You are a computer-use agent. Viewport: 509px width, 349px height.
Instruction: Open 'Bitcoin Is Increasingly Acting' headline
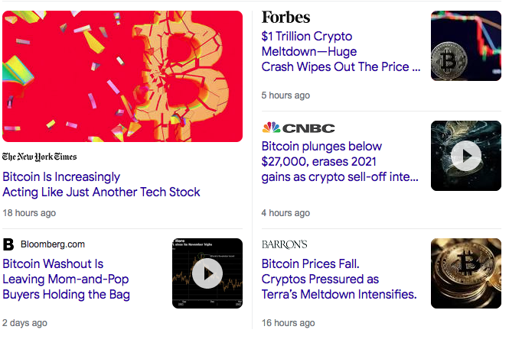click(x=101, y=184)
